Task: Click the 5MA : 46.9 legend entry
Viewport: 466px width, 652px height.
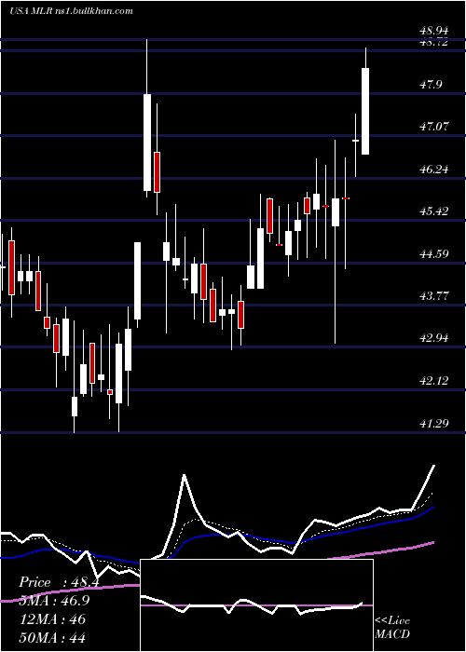Action: pos(54,601)
